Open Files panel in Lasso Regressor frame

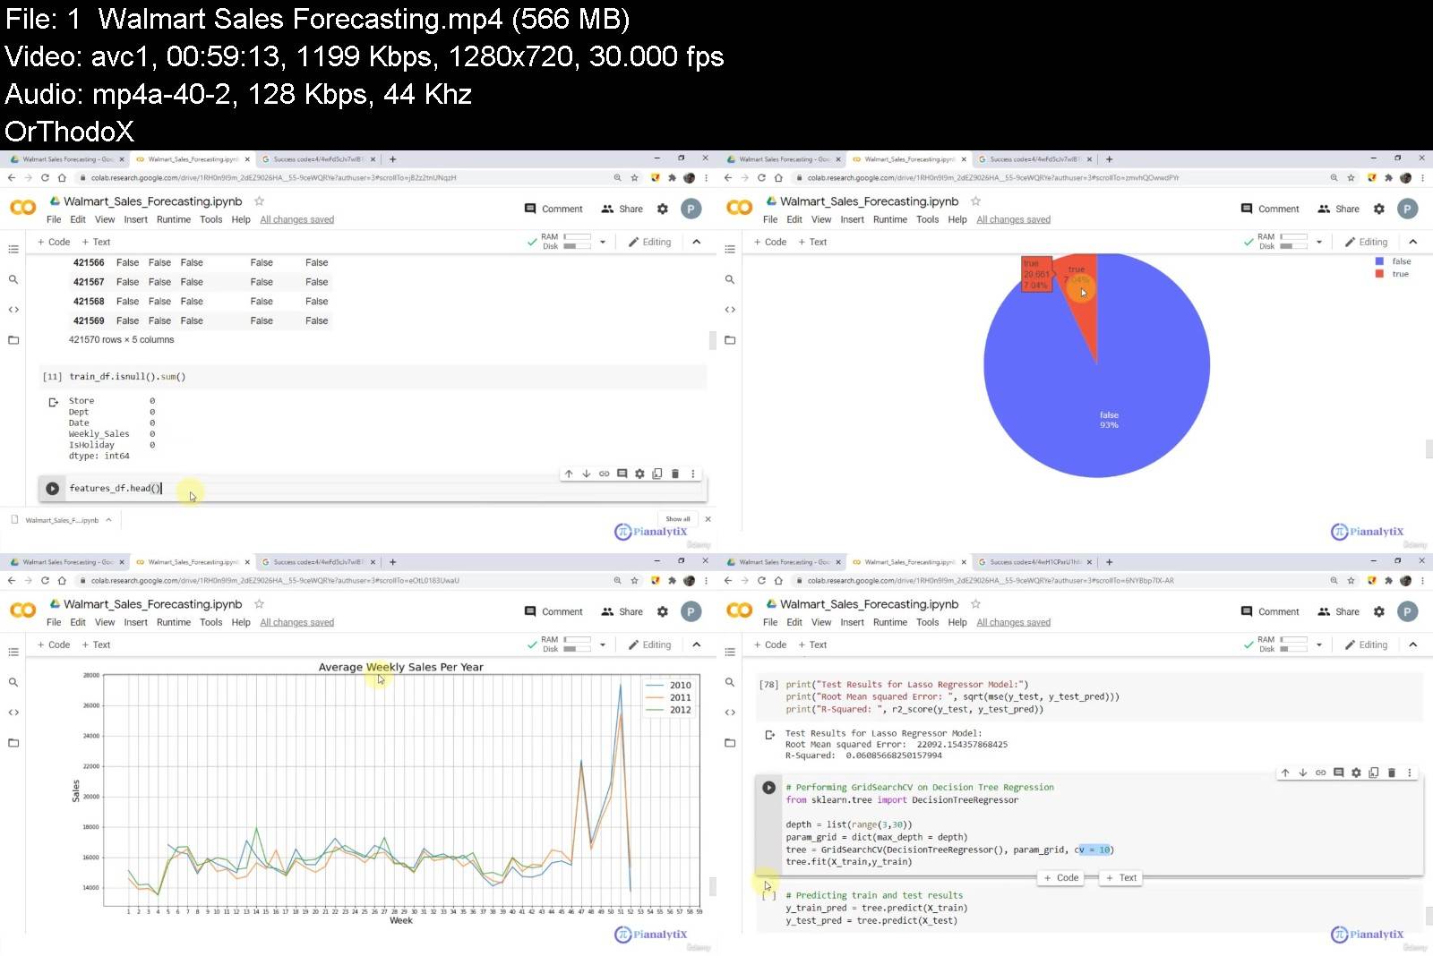pyautogui.click(x=730, y=743)
